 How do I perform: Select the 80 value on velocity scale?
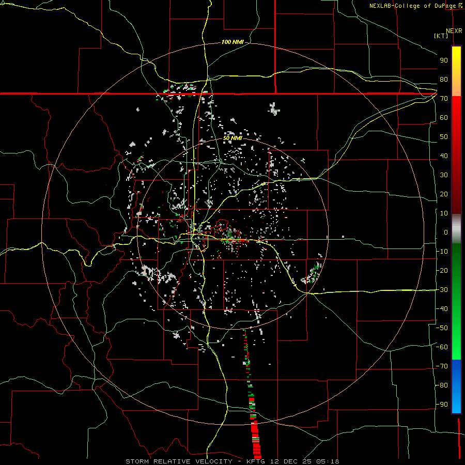click(444, 80)
